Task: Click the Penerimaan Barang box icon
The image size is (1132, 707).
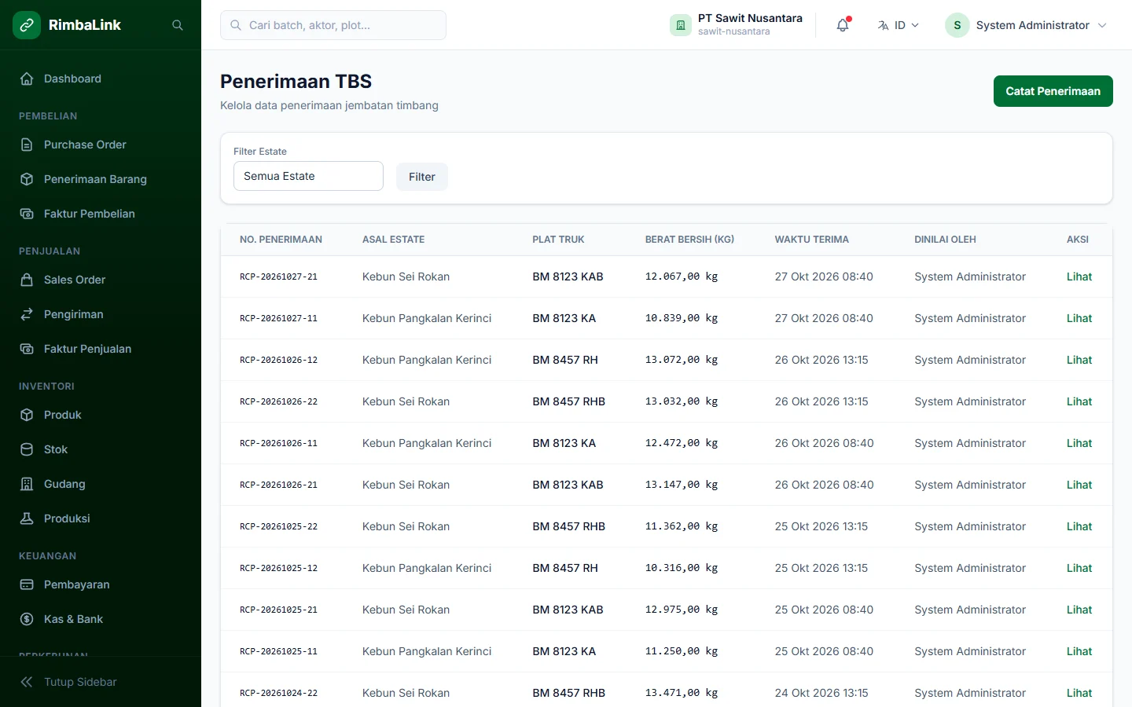Action: coord(27,179)
